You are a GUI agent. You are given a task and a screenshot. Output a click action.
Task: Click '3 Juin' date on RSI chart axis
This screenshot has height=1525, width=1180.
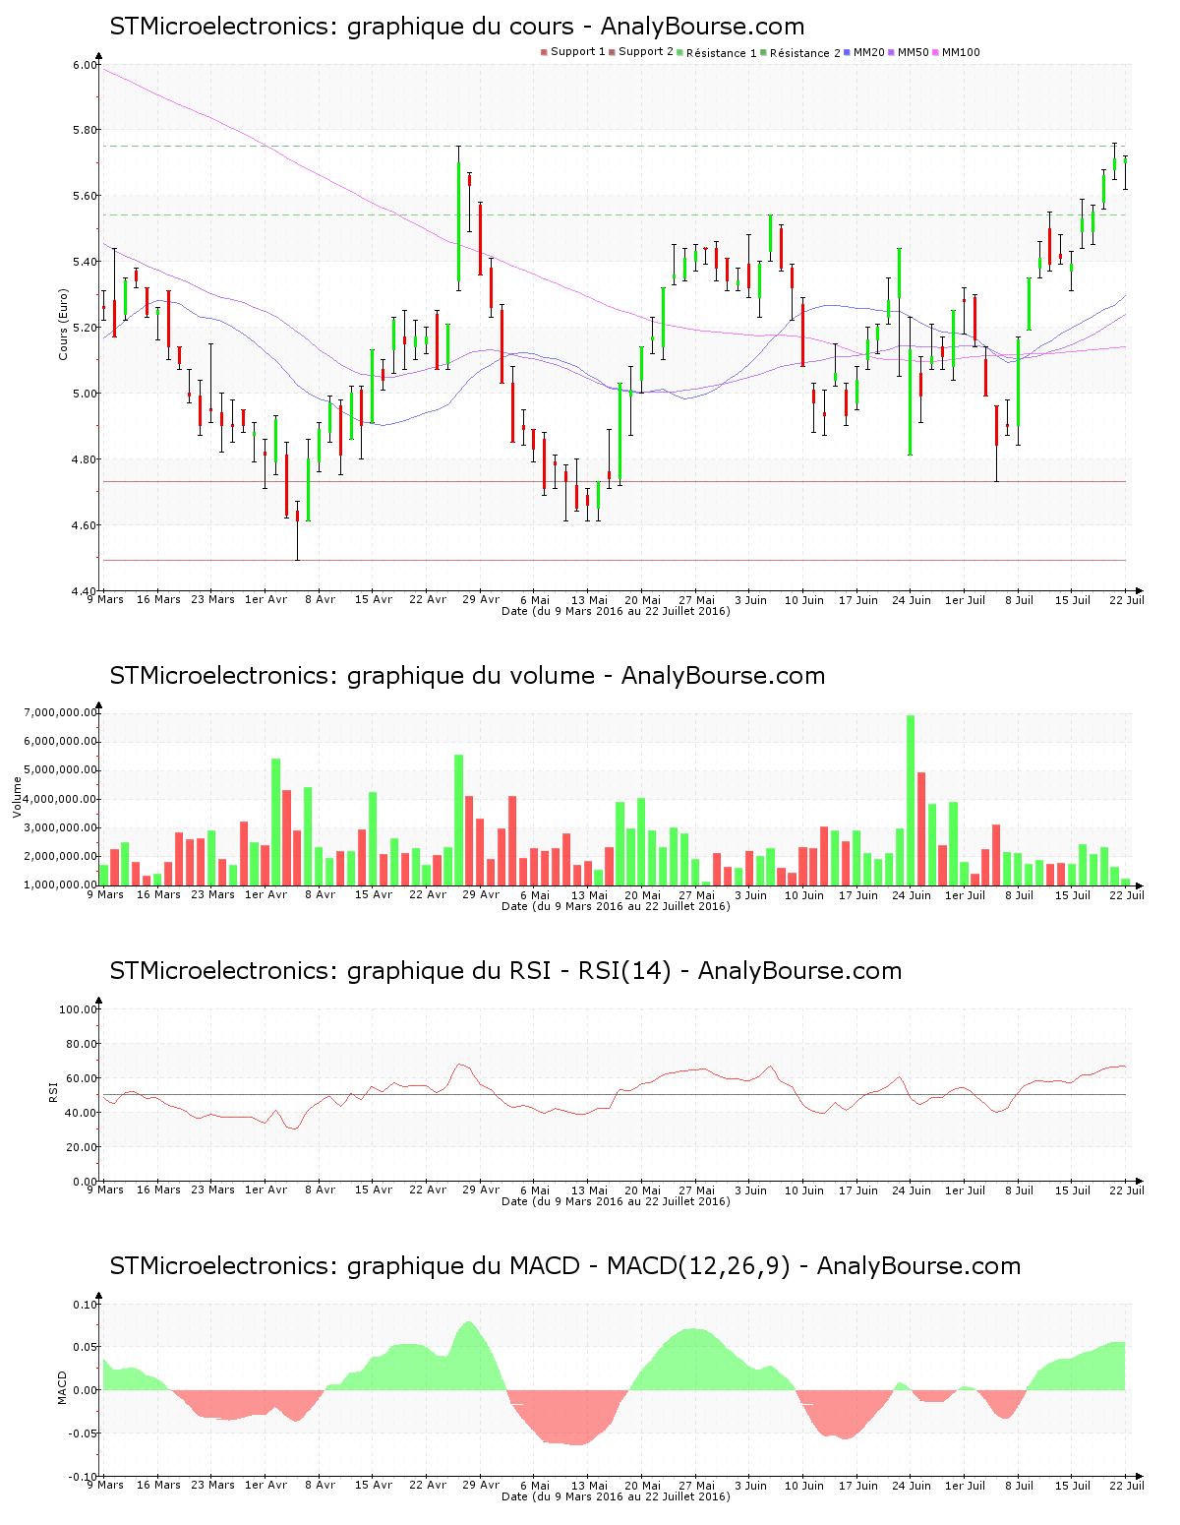click(751, 1189)
